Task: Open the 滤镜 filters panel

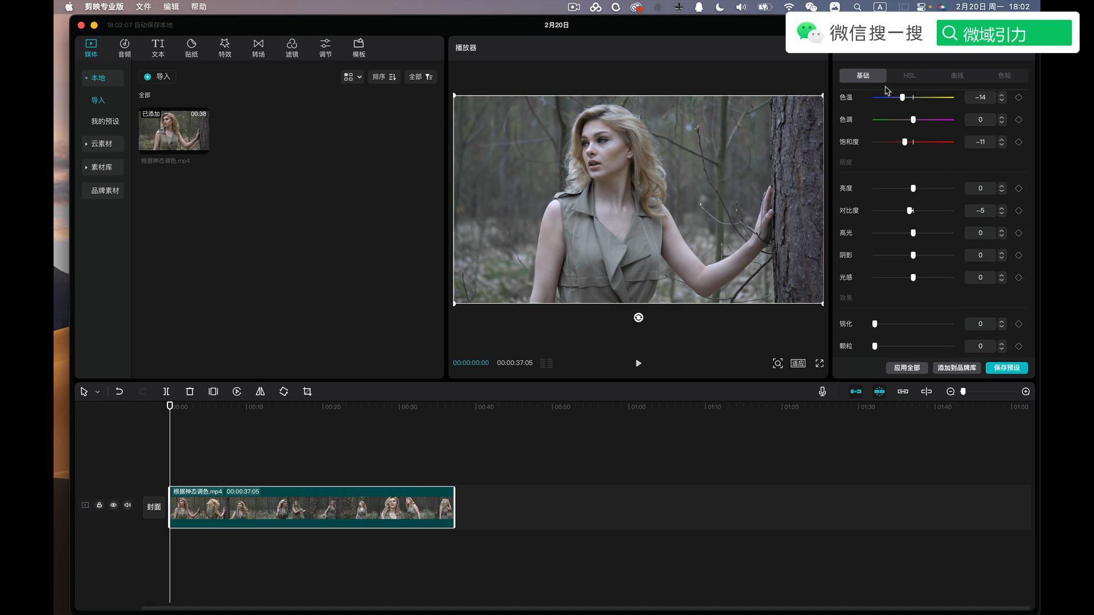Action: [292, 48]
